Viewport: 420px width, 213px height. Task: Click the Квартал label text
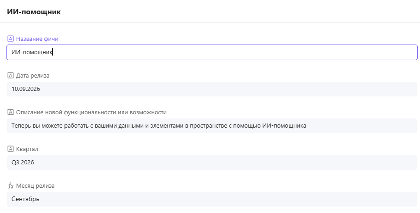[x=27, y=149]
